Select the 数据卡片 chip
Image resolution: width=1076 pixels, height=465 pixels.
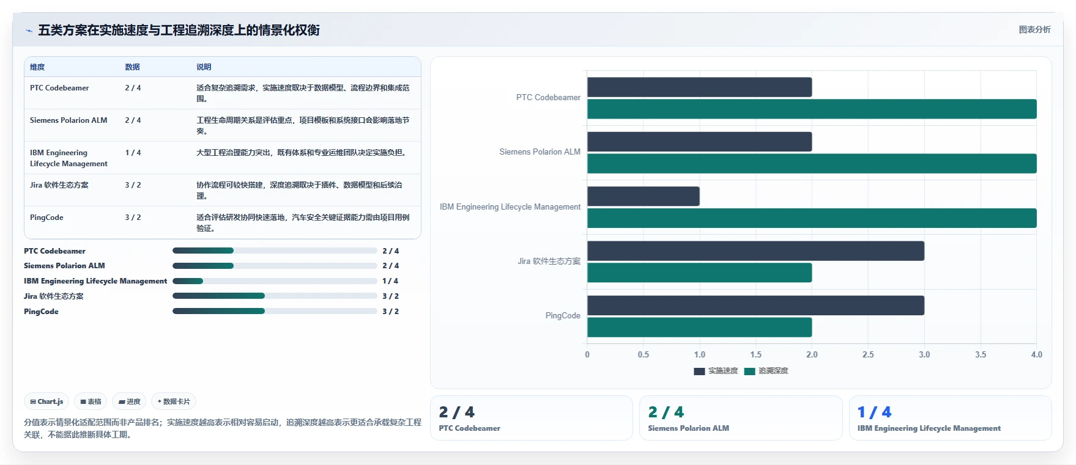click(174, 401)
